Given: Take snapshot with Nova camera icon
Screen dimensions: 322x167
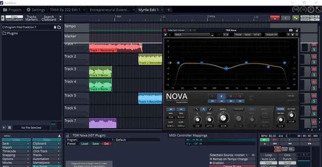Looking at the screenshot, I should (291, 30).
